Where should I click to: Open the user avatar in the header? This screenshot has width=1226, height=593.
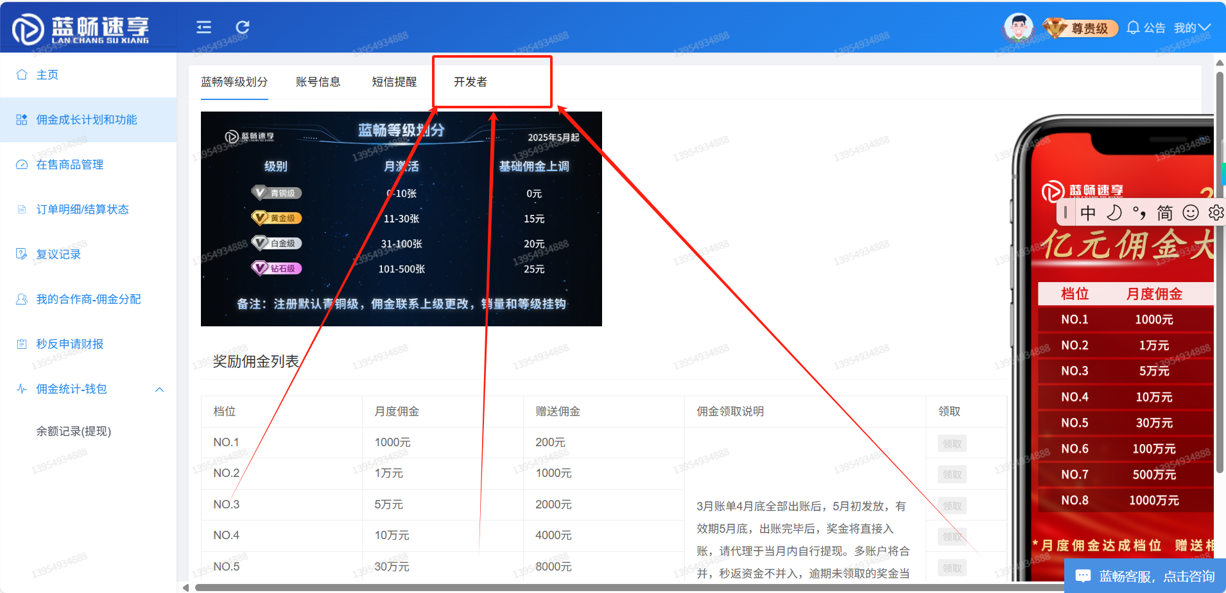point(1018,28)
